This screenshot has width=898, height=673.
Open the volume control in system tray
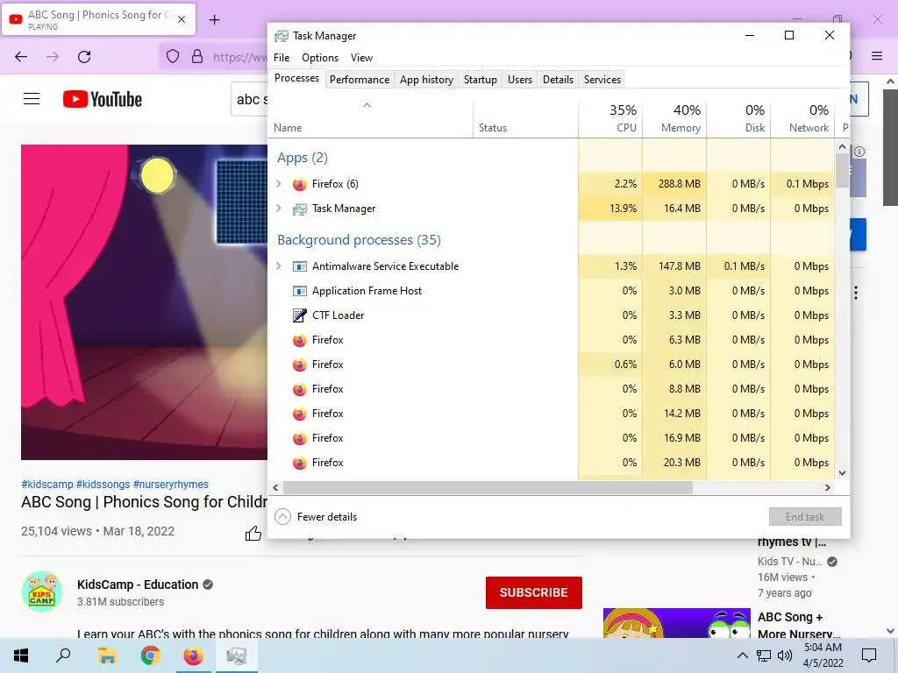coord(785,655)
